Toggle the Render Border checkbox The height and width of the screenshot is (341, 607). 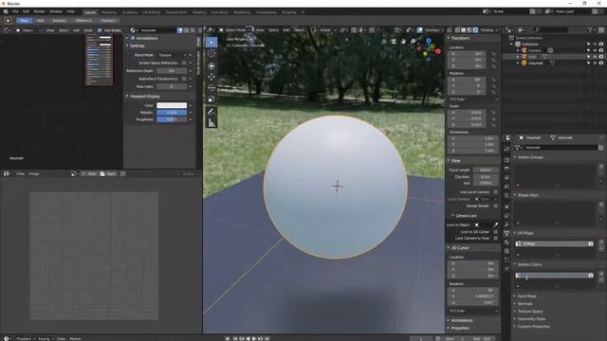point(495,206)
